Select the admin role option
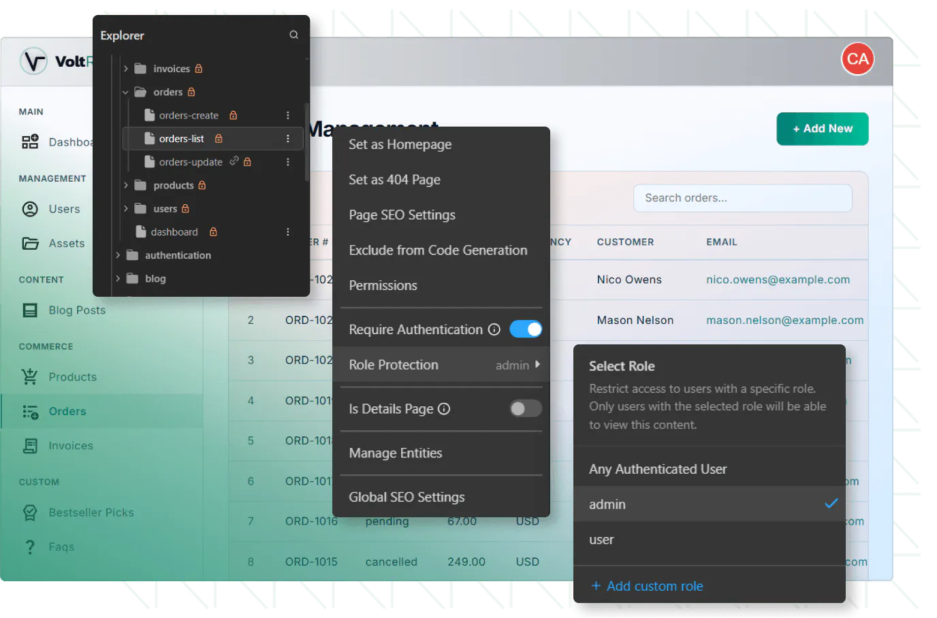 (x=710, y=504)
